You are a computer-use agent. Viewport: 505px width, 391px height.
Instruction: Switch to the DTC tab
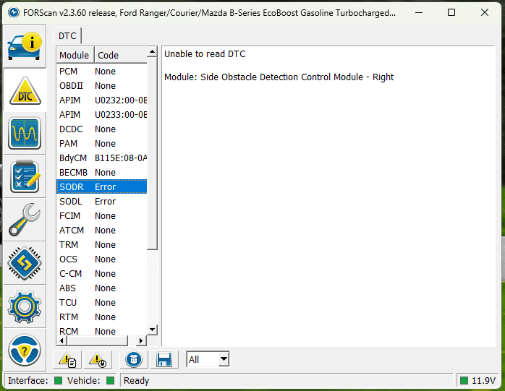[67, 35]
